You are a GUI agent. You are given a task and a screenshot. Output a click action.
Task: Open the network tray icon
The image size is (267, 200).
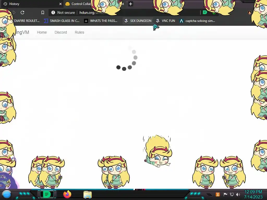click(x=232, y=194)
